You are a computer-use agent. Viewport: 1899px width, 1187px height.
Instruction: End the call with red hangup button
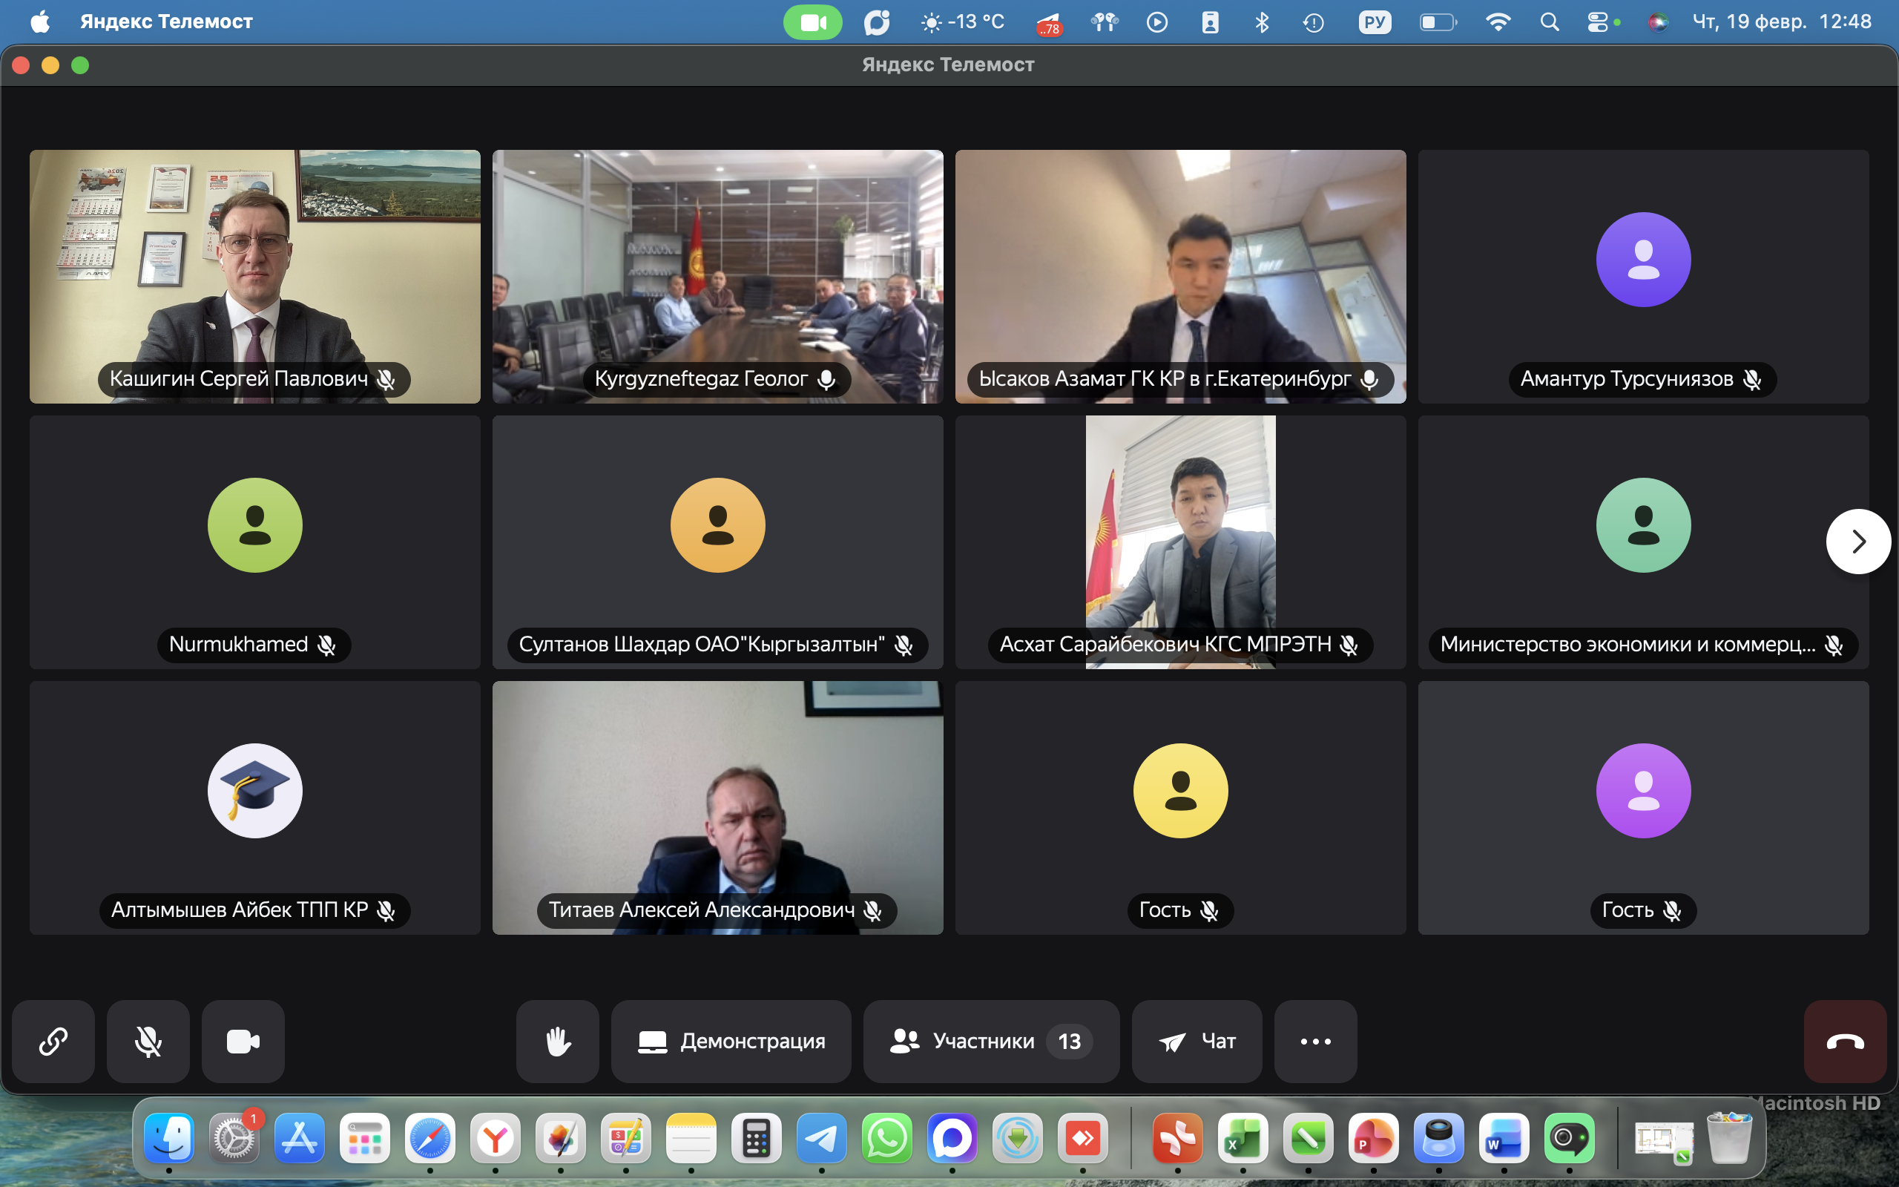coord(1844,1041)
